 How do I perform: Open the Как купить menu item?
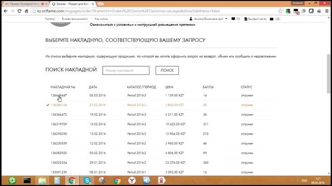(x=101, y=19)
